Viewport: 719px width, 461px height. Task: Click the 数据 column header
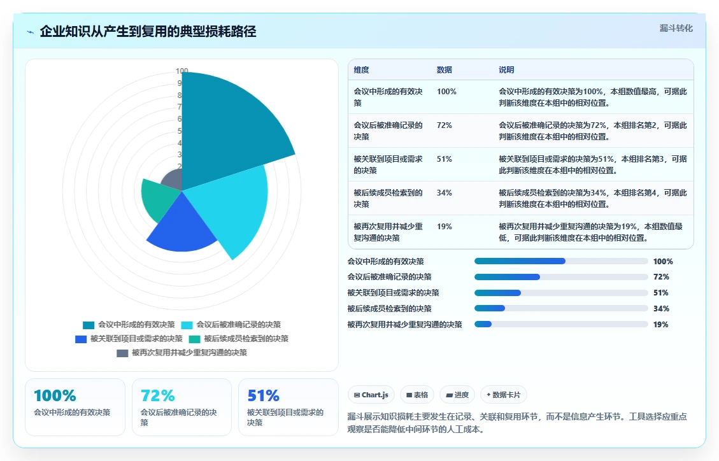pos(445,69)
